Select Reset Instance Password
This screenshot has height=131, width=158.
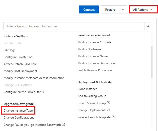[94, 35]
